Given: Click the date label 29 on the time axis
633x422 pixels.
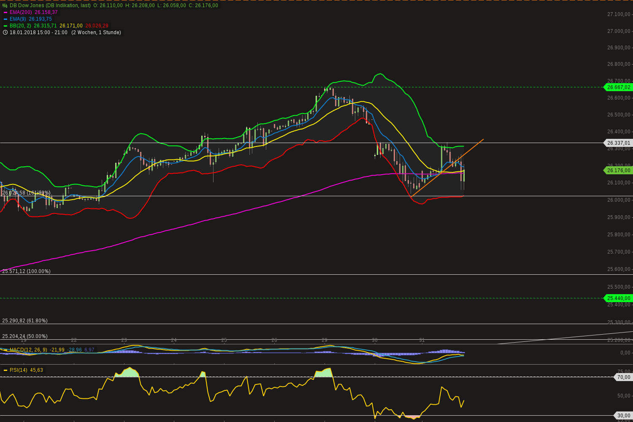Looking at the screenshot, I should [x=325, y=340].
